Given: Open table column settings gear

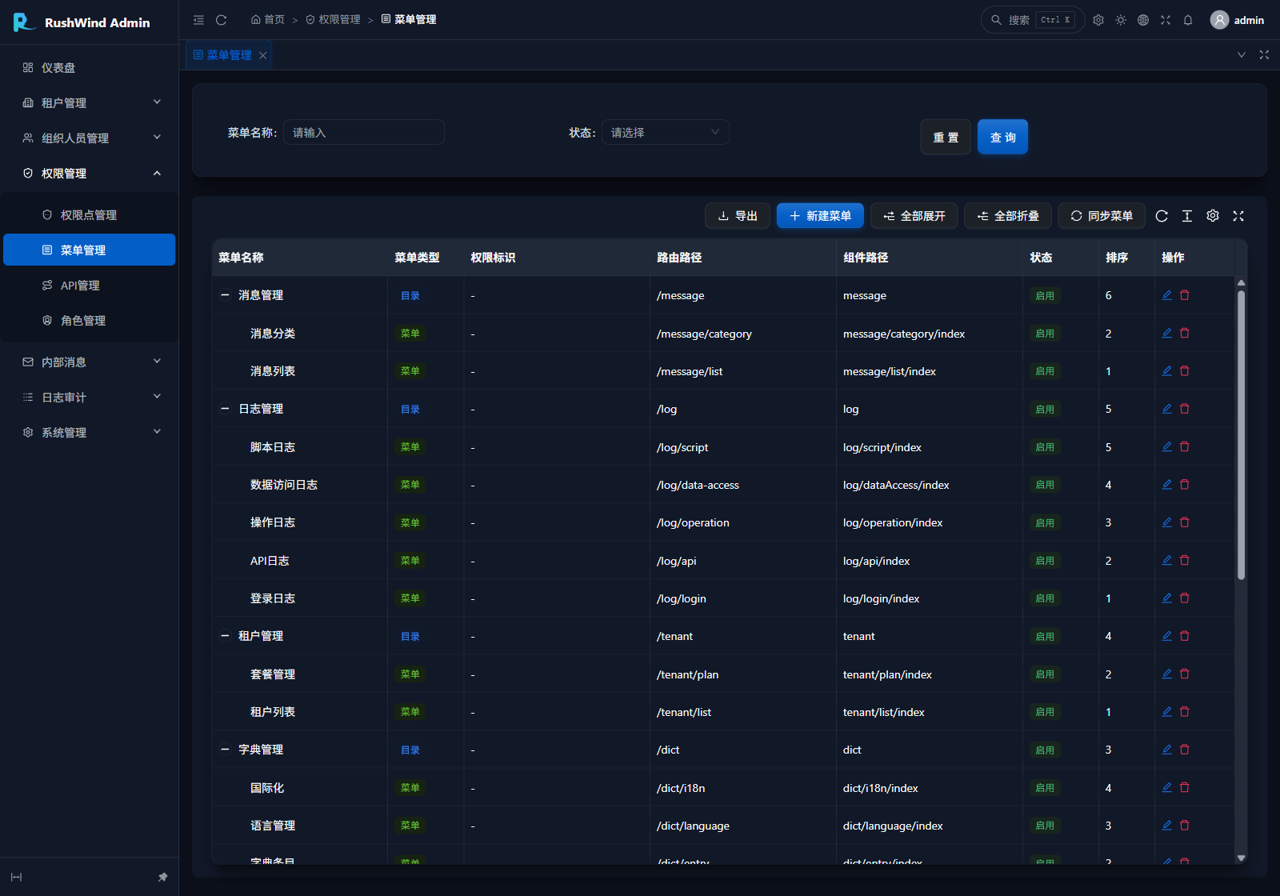Looking at the screenshot, I should [x=1213, y=216].
